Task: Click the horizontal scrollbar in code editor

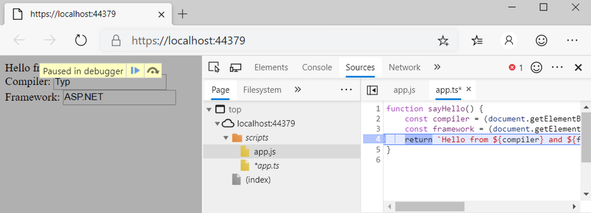Action: pyautogui.click(x=430, y=207)
